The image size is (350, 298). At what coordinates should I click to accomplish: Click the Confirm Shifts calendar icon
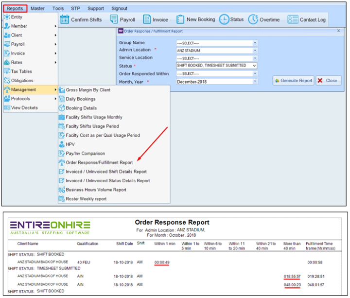point(65,19)
